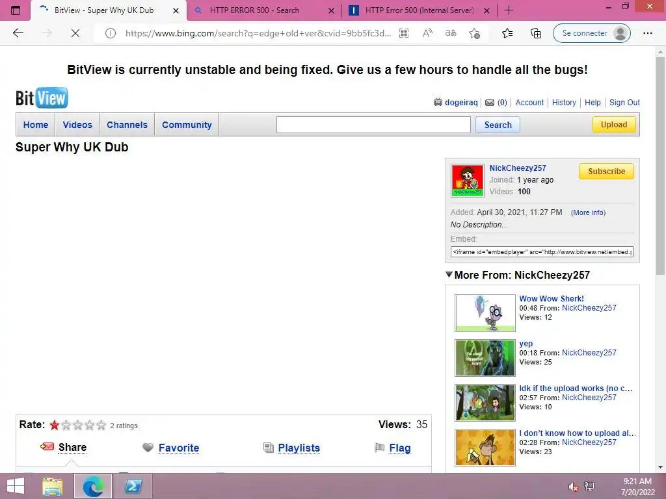Open Wow Wow Sherk! video thumbnail
The width and height of the screenshot is (666, 499).
click(485, 313)
